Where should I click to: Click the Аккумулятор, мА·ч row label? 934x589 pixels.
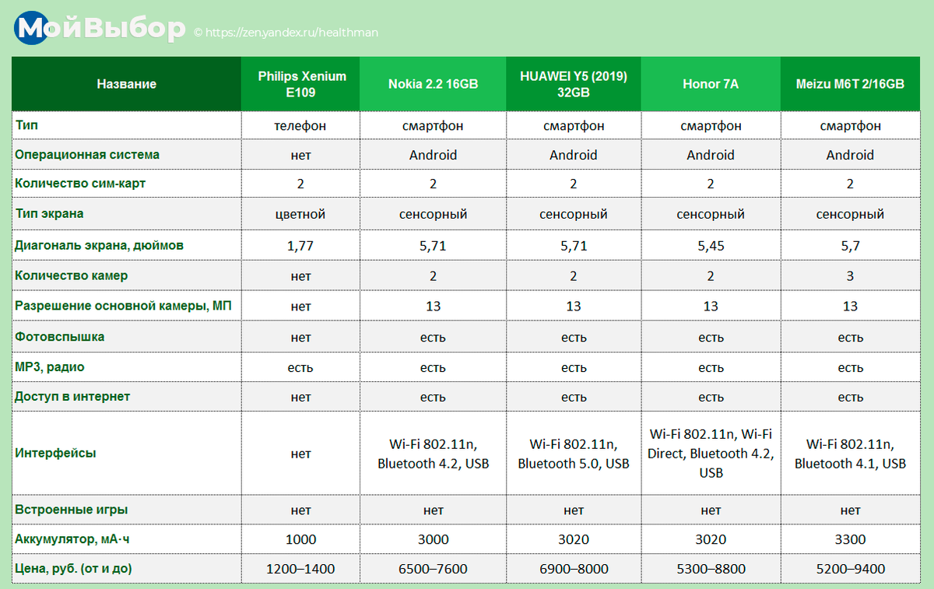tap(72, 539)
